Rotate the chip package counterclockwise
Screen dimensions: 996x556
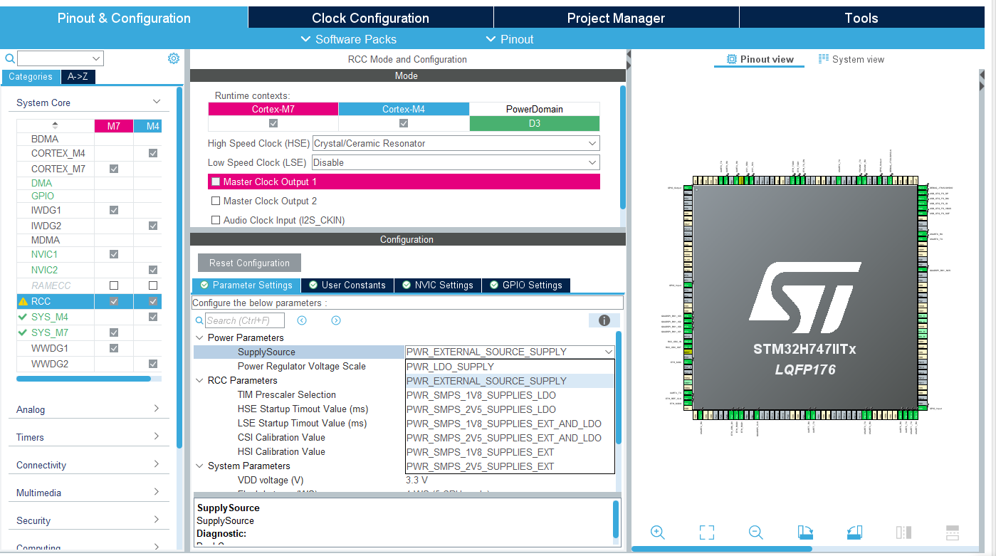[854, 532]
